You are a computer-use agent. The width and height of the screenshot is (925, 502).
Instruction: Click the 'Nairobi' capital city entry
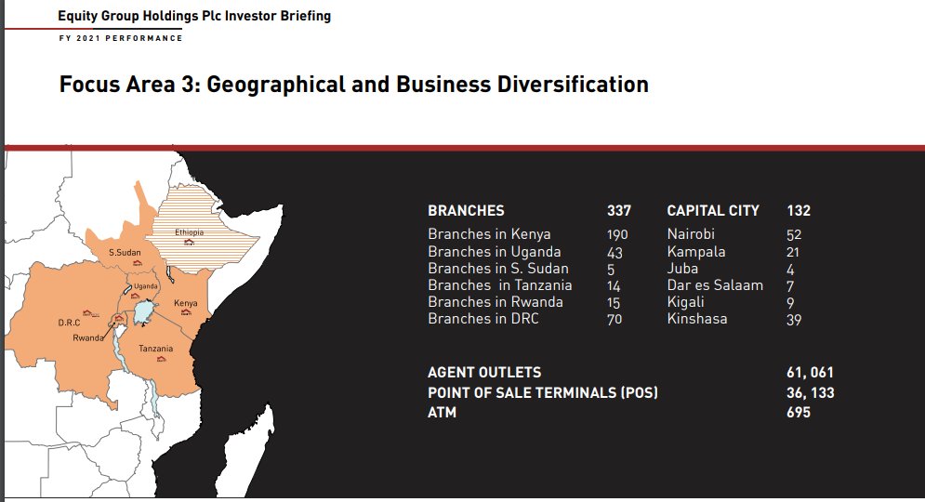[691, 234]
